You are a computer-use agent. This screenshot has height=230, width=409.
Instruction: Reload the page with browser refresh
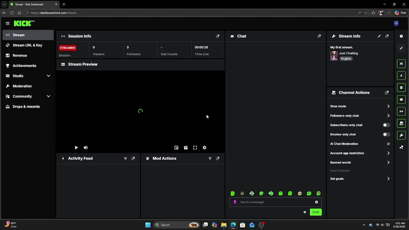tap(12, 13)
